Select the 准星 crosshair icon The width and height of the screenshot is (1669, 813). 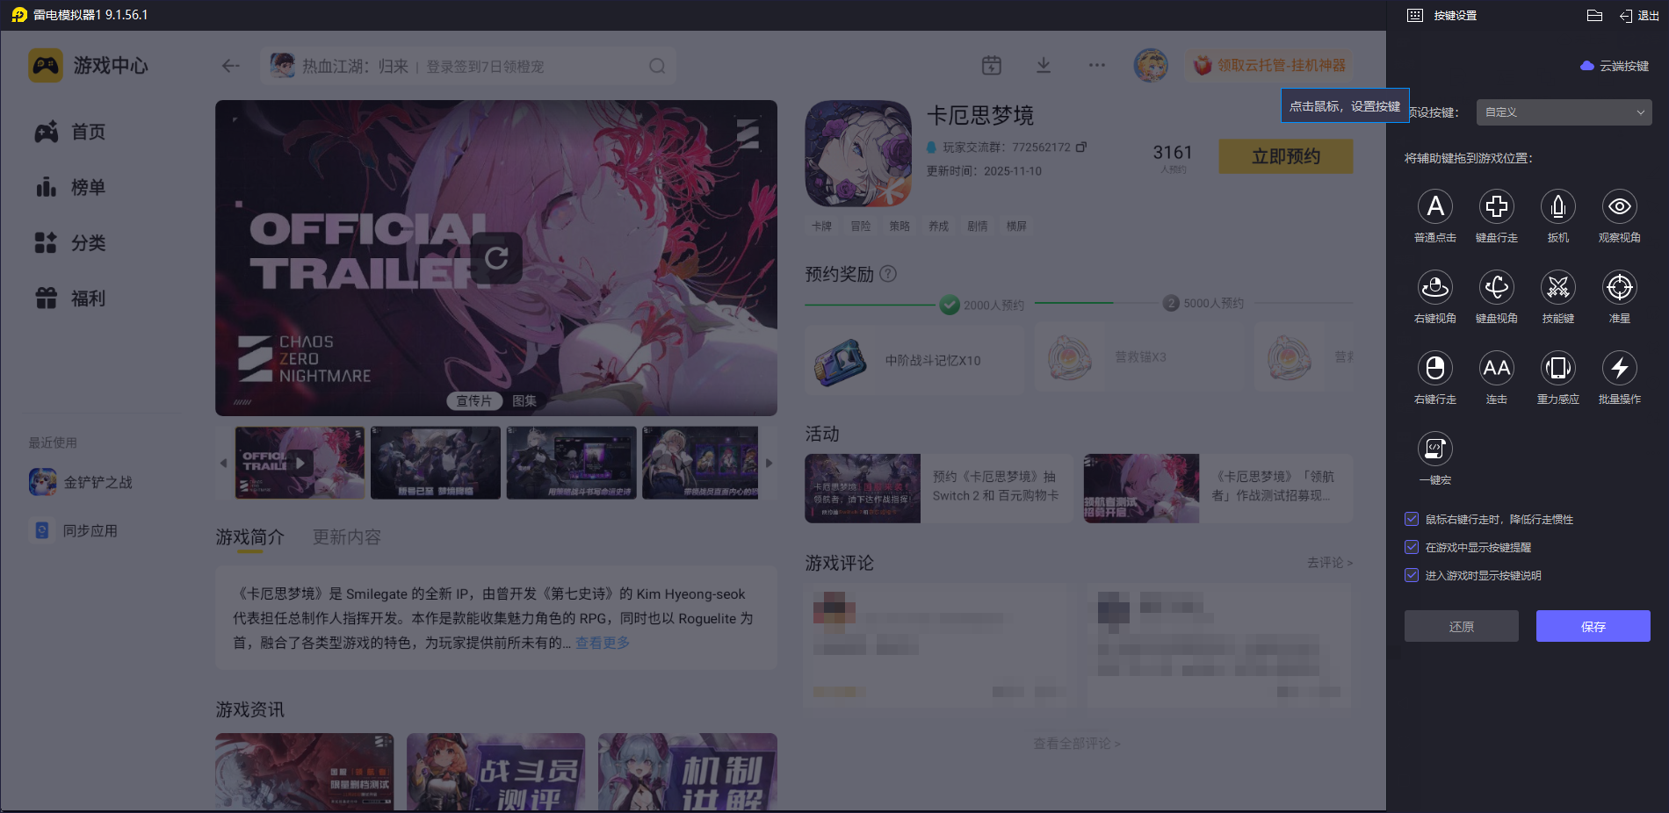(1620, 287)
